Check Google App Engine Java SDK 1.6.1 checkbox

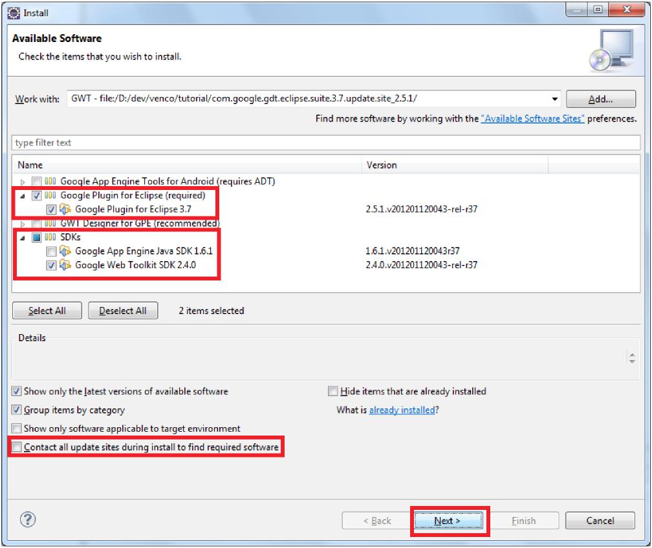tap(52, 251)
